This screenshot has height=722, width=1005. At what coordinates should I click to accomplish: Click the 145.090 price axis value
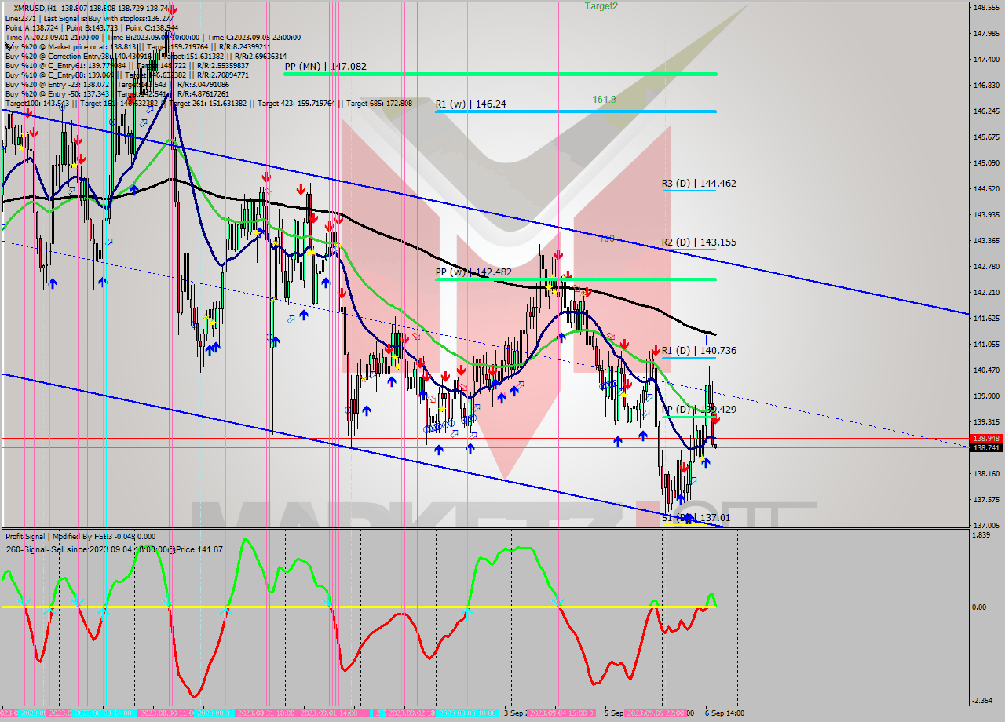pyautogui.click(x=985, y=162)
